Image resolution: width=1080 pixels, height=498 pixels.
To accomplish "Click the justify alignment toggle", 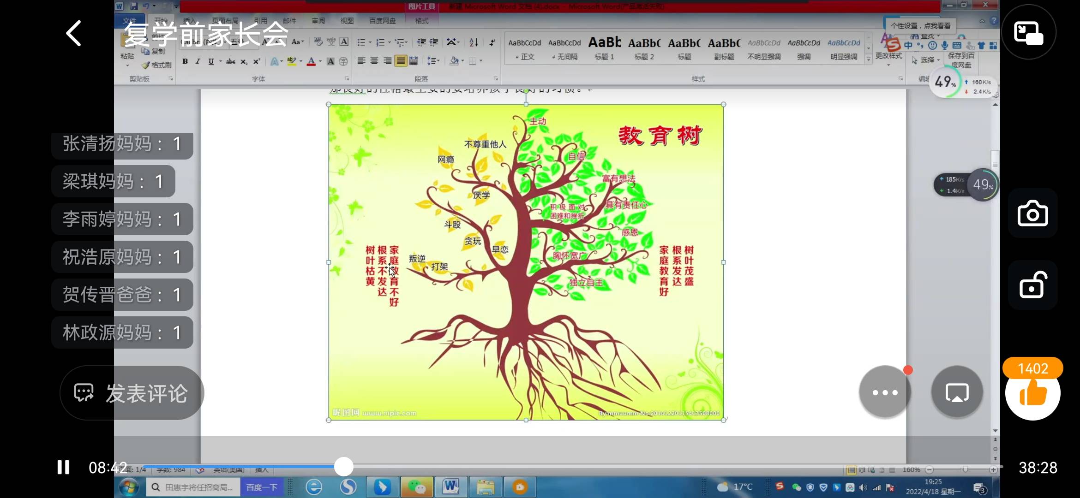I will coord(401,61).
